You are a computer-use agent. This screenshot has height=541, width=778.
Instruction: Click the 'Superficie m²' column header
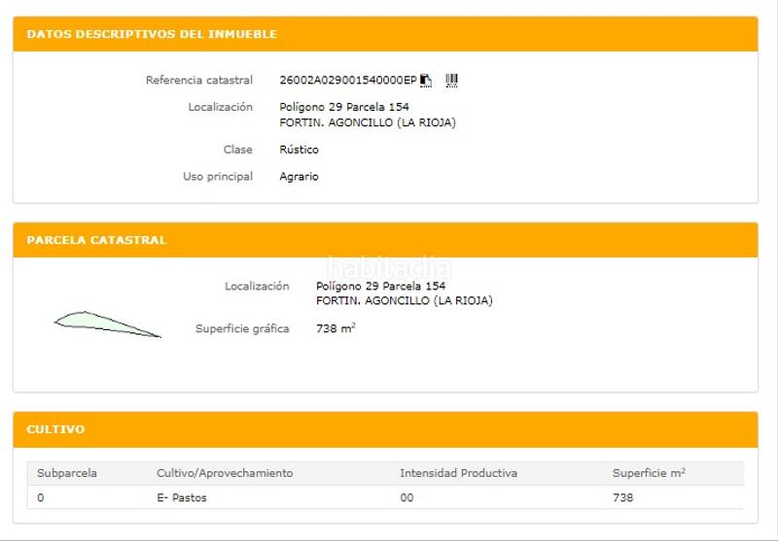649,473
